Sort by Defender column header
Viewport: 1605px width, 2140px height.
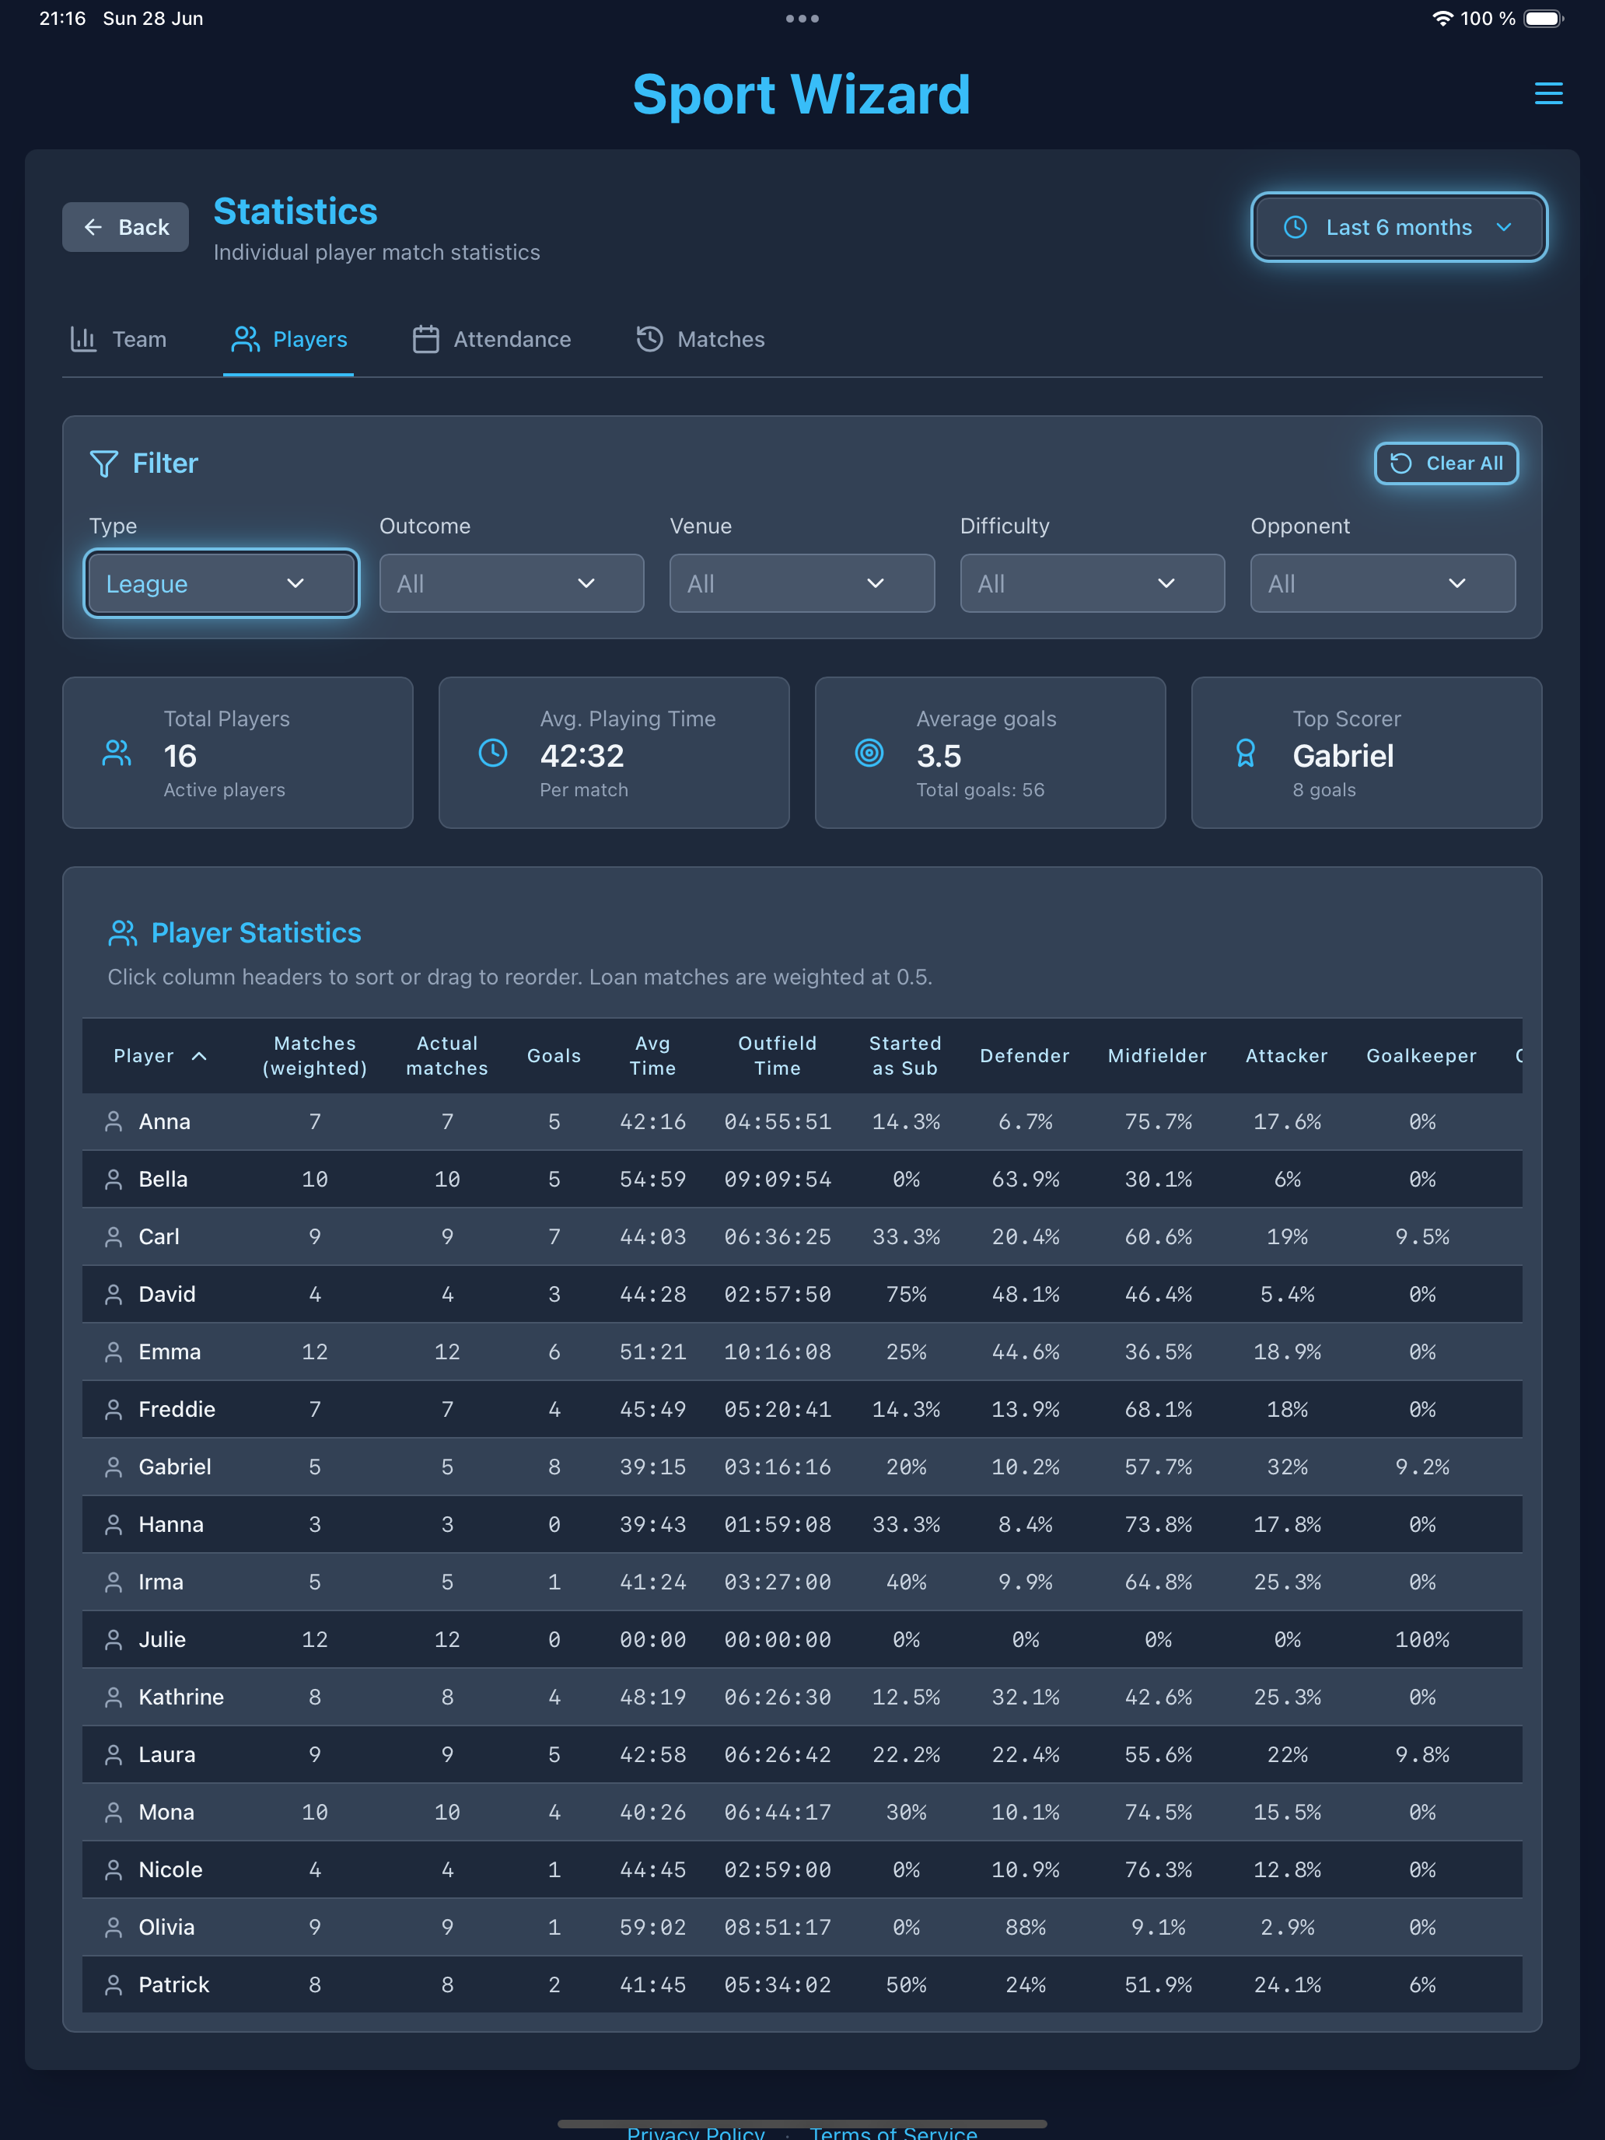(x=1025, y=1055)
